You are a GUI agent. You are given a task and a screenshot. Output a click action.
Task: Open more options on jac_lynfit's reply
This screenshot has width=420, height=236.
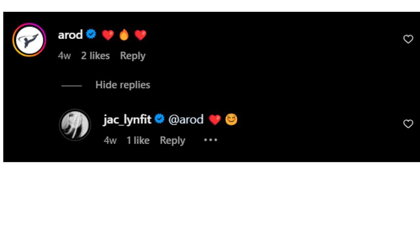(x=210, y=140)
